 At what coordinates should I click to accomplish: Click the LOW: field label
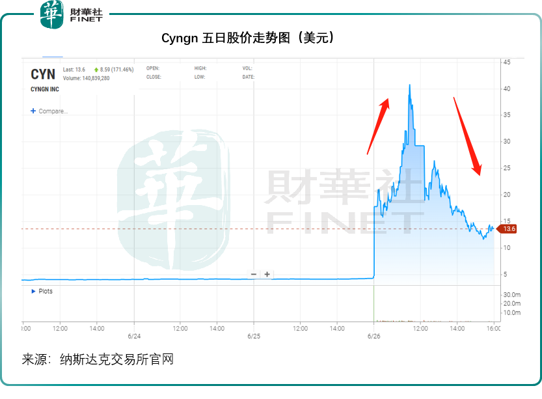(200, 77)
